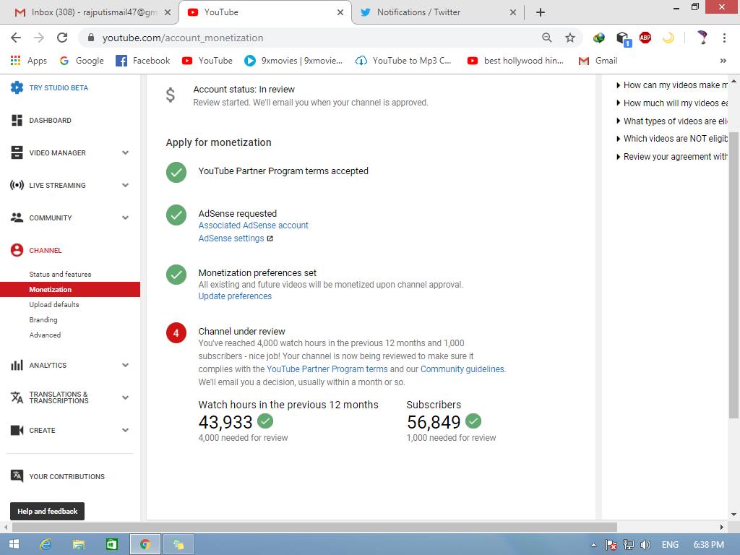The height and width of the screenshot is (555, 740).
Task: Open the Windows Start button
Action: (14, 544)
